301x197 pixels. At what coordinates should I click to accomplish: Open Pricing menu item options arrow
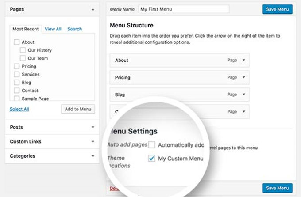click(x=243, y=77)
